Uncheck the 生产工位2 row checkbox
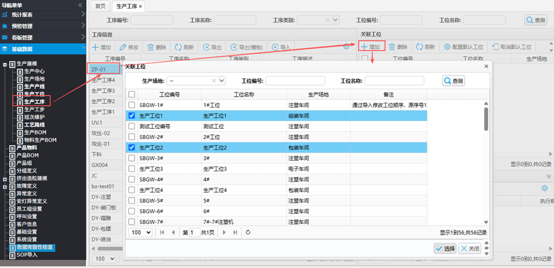 coord(131,147)
